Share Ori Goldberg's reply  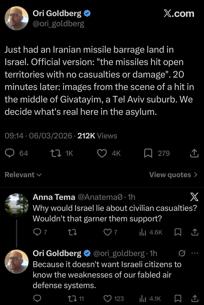pyautogui.click(x=194, y=298)
